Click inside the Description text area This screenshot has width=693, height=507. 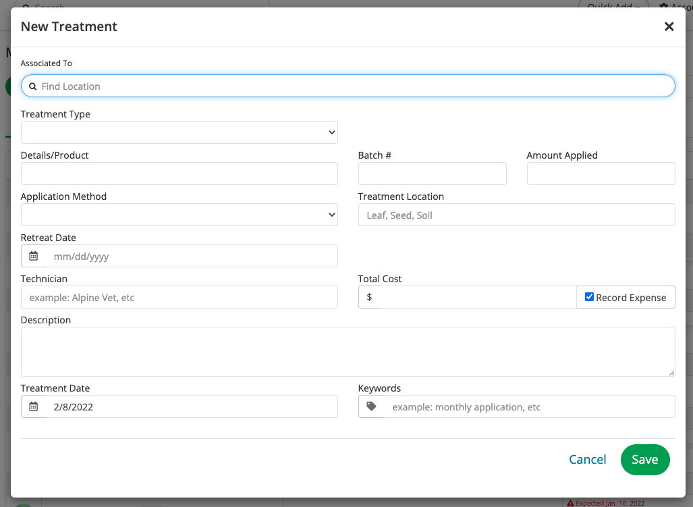click(348, 352)
